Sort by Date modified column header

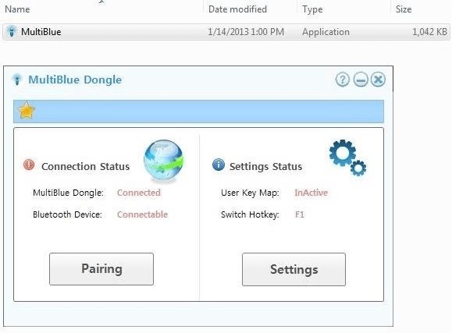(237, 9)
